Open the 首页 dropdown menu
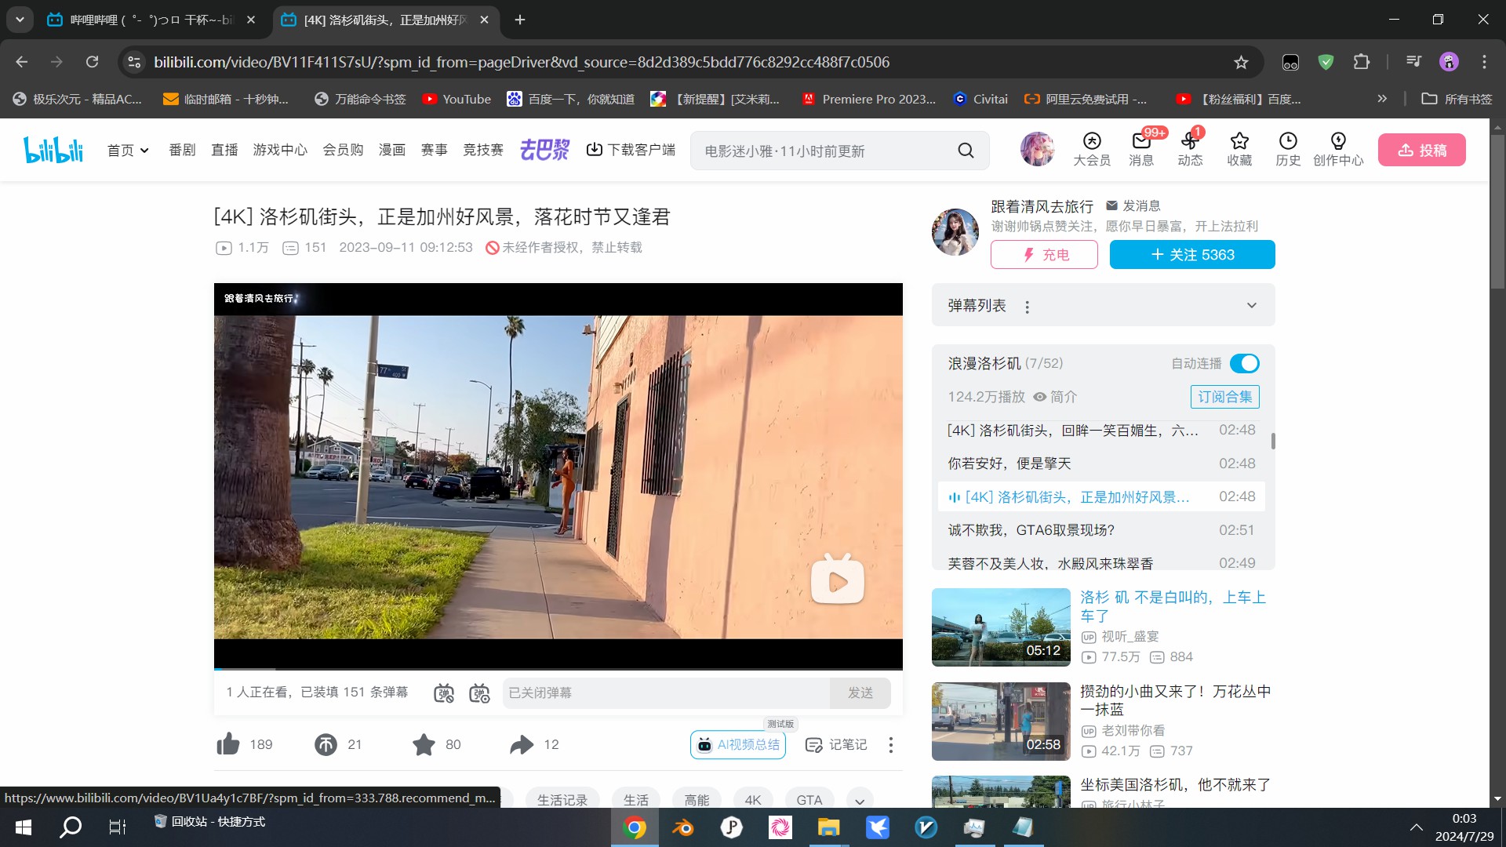Image resolution: width=1506 pixels, height=847 pixels. [x=128, y=150]
